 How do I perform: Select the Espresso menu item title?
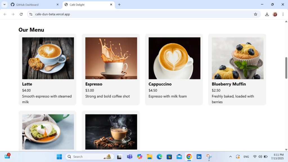point(94,84)
